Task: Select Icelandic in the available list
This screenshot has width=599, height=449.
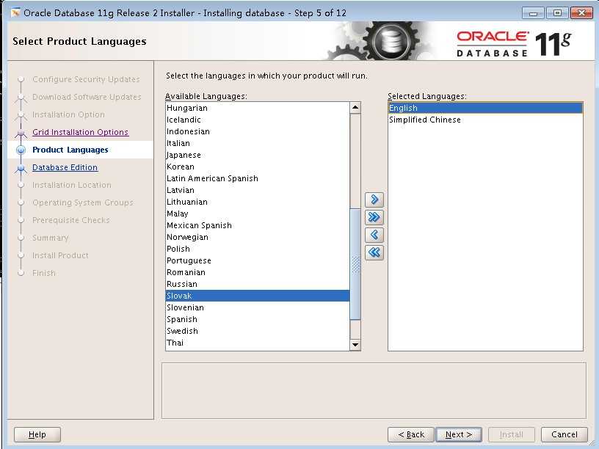Action: tap(258, 120)
